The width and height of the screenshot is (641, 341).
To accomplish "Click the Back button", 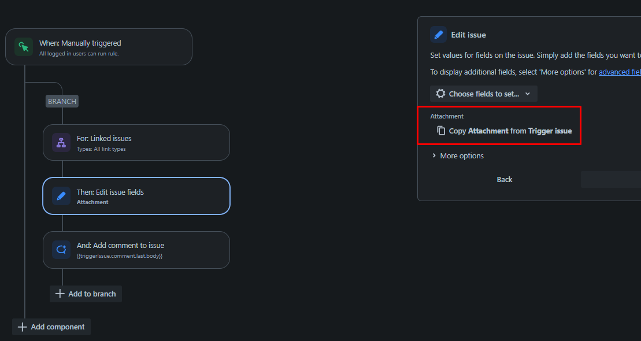I will [504, 179].
